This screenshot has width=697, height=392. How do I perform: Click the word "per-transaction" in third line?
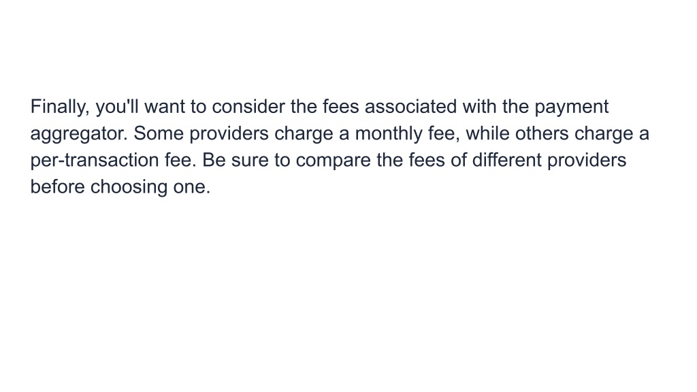pyautogui.click(x=94, y=161)
